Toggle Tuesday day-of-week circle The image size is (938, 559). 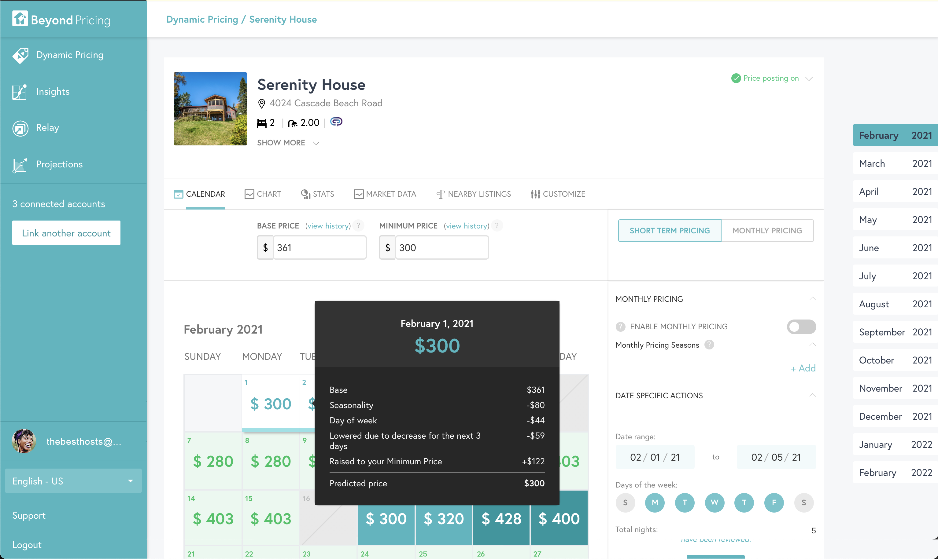pyautogui.click(x=685, y=502)
